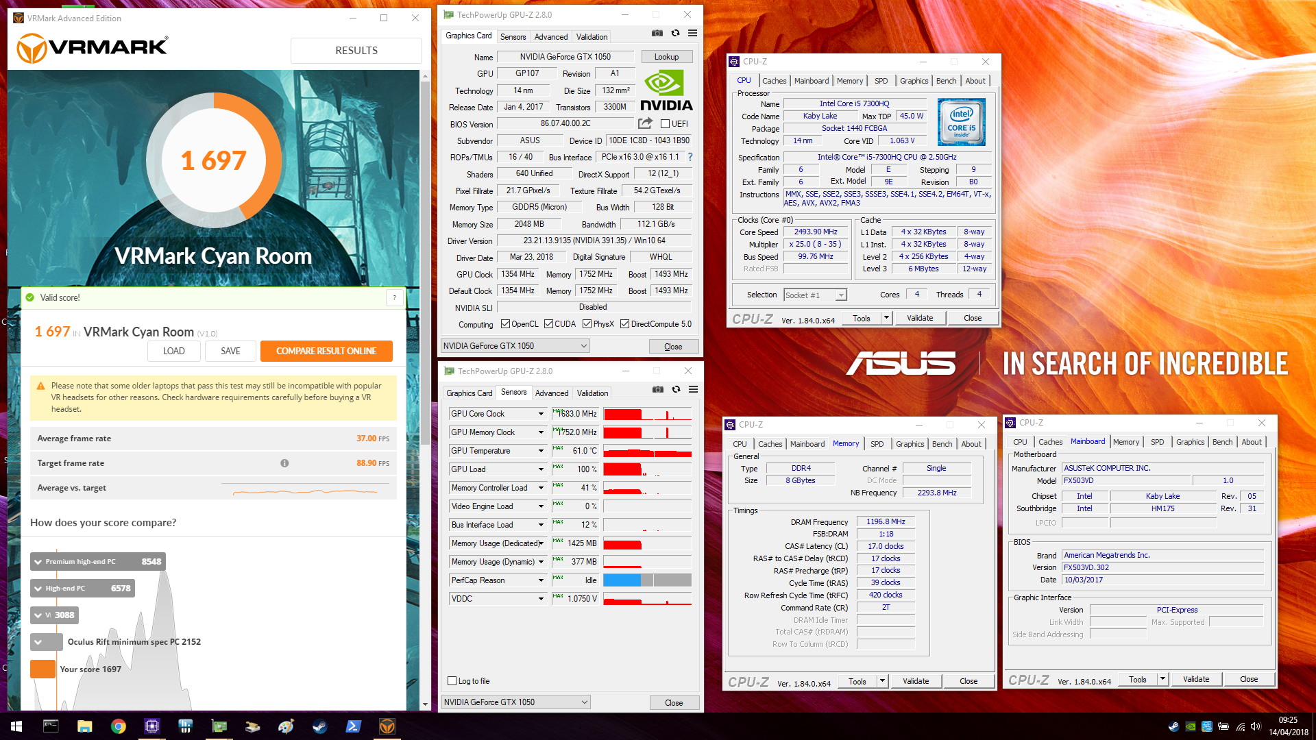1316x740 pixels.
Task: Open the Memory Controller Load sensor dropdown
Action: 541,488
